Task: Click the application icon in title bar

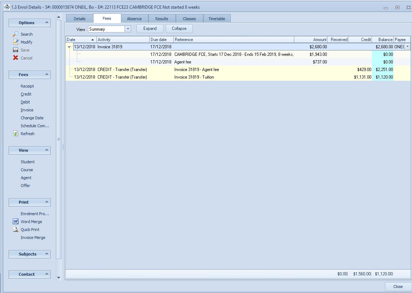Action: coord(7,7)
